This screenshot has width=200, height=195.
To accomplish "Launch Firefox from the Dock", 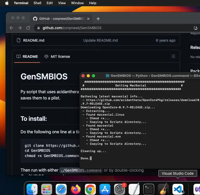I will 76,189.
